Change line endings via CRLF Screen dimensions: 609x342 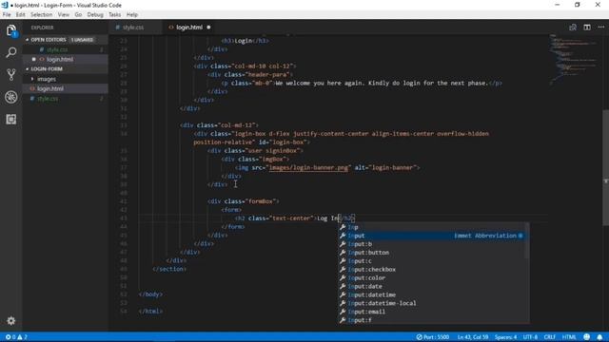549,337
